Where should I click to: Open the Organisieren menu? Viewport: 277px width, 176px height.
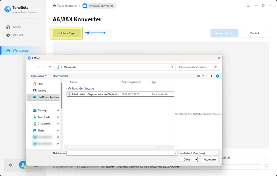38,76
